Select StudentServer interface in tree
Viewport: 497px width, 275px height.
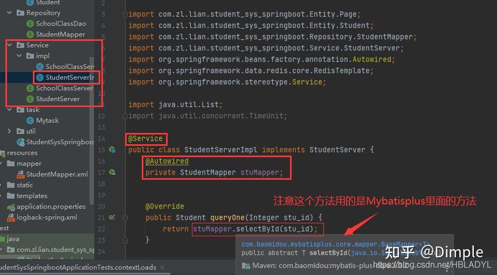coord(58,98)
